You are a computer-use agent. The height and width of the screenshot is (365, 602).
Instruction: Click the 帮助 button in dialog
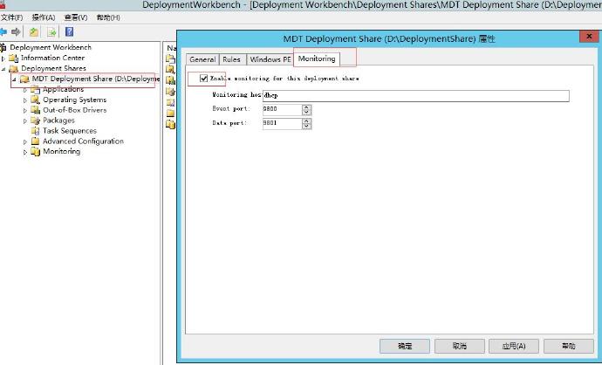pos(569,346)
